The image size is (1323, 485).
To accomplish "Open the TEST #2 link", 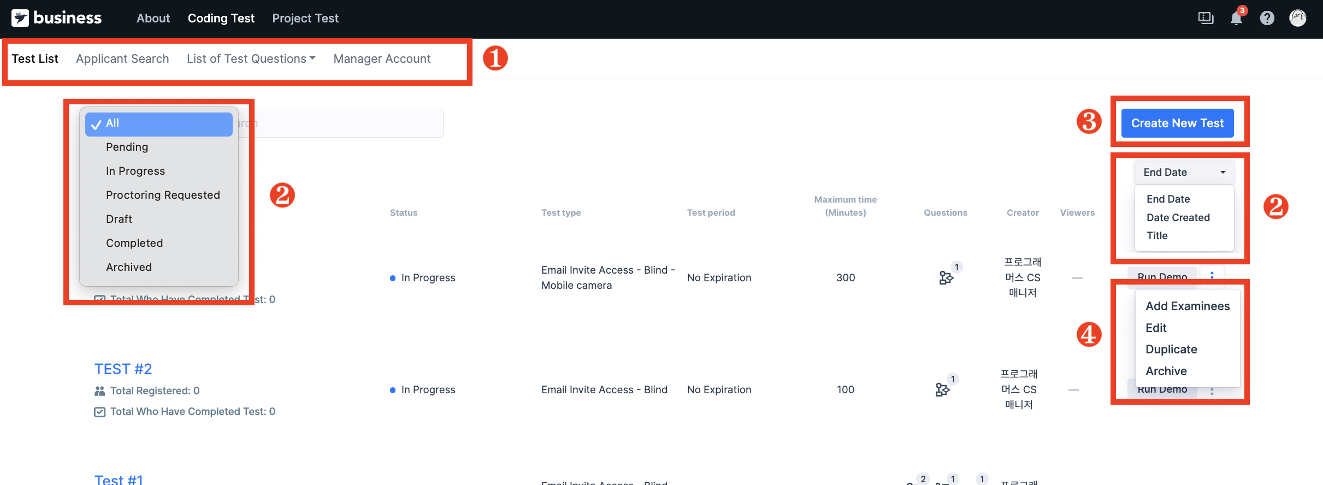I will pos(123,369).
